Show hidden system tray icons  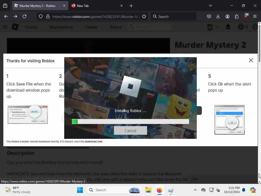pyautogui.click(x=195, y=190)
